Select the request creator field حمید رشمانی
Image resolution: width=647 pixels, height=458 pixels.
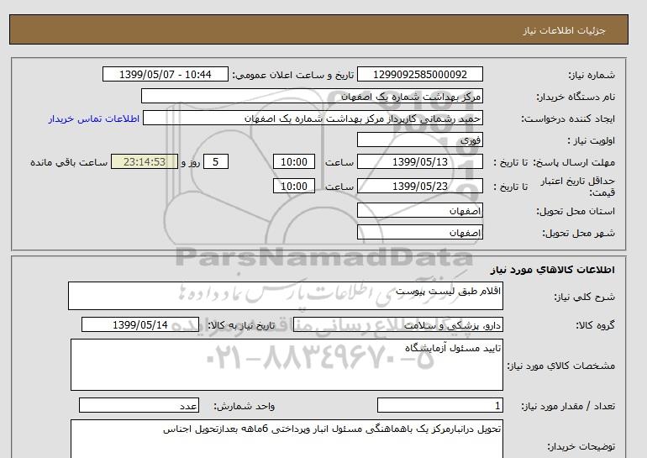(313, 118)
